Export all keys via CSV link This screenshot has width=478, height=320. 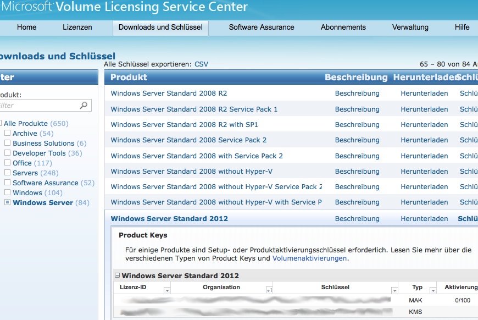[x=201, y=64]
